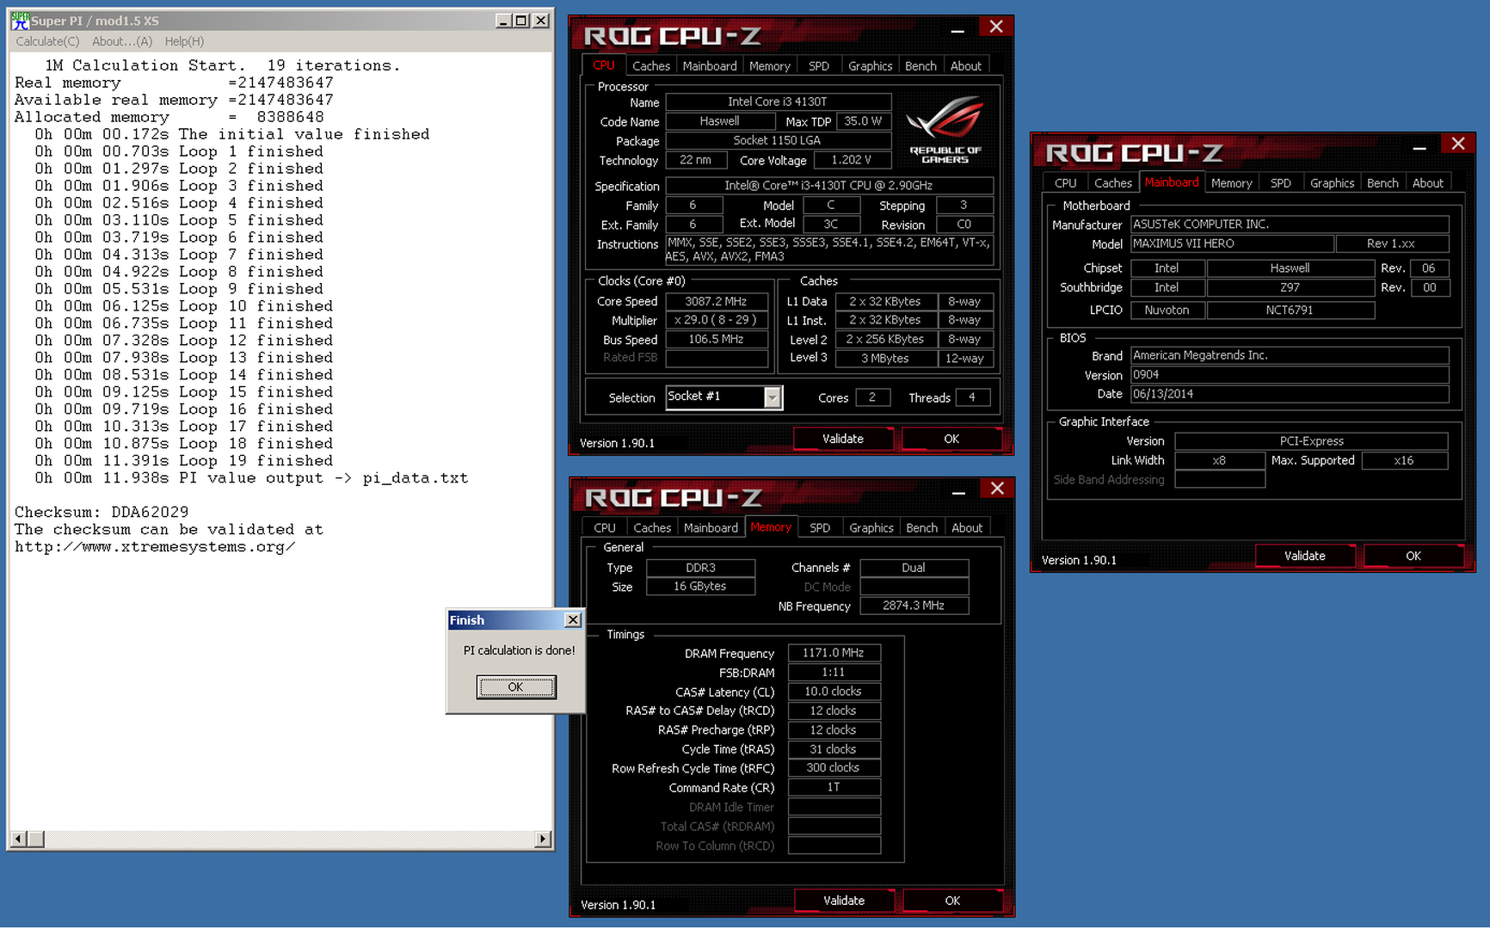Select CPU tab in top CPU-Z window
The image size is (1490, 929).
(604, 65)
